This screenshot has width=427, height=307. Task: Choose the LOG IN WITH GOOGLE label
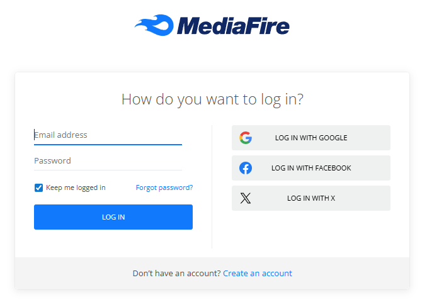[311, 138]
